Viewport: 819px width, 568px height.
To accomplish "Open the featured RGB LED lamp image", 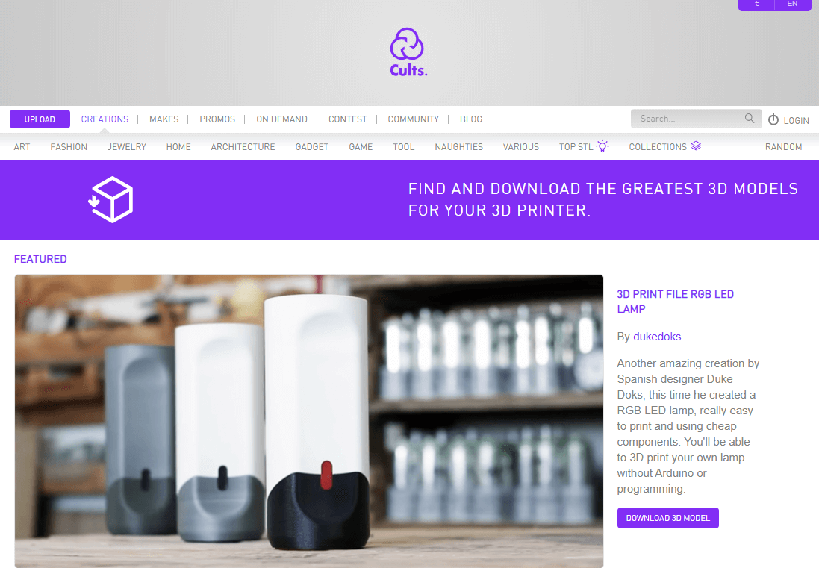I will point(308,421).
